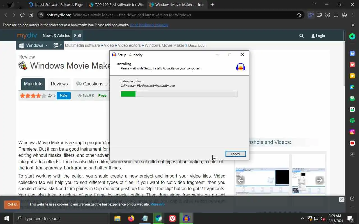Open the browser profile account icon

point(344,15)
